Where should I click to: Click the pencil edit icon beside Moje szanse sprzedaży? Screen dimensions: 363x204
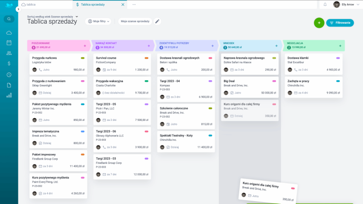pyautogui.click(x=157, y=21)
